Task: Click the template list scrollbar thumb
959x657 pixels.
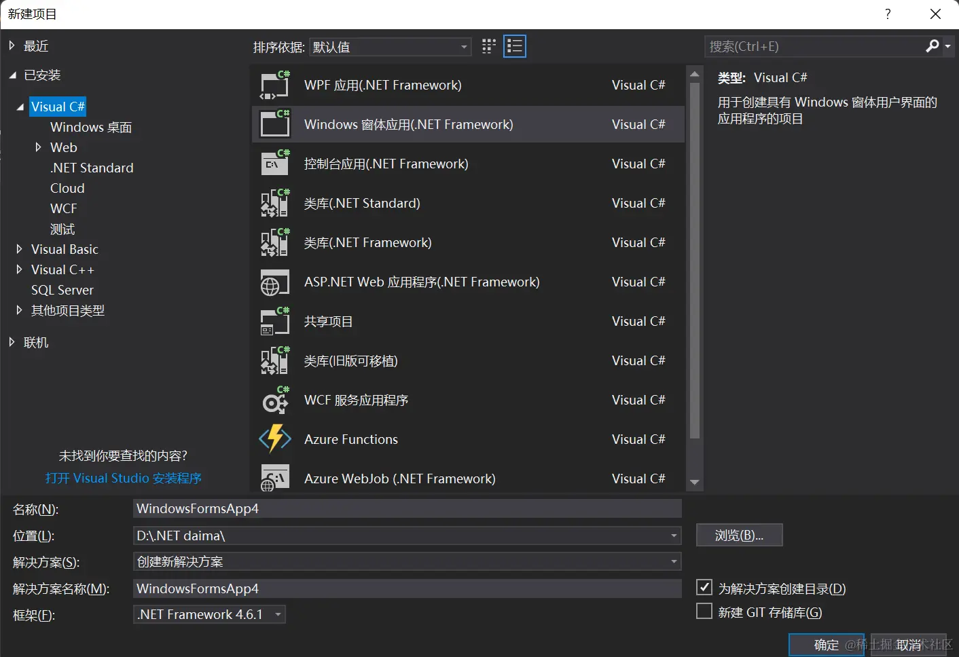Action: 694,261
